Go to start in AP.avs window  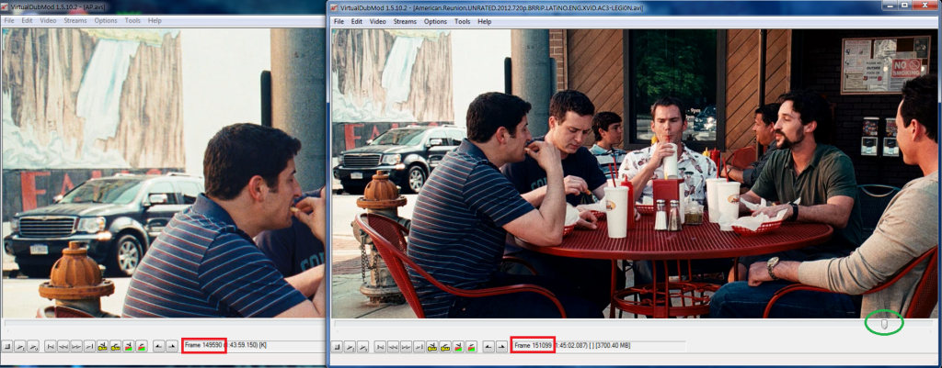(51, 346)
